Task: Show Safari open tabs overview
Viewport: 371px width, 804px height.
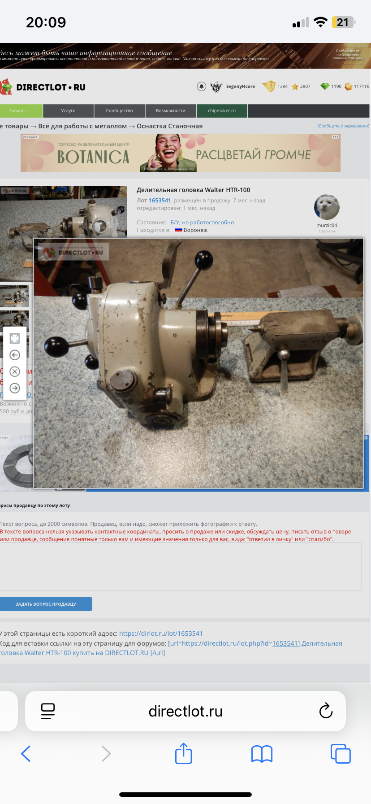Action: (x=341, y=754)
